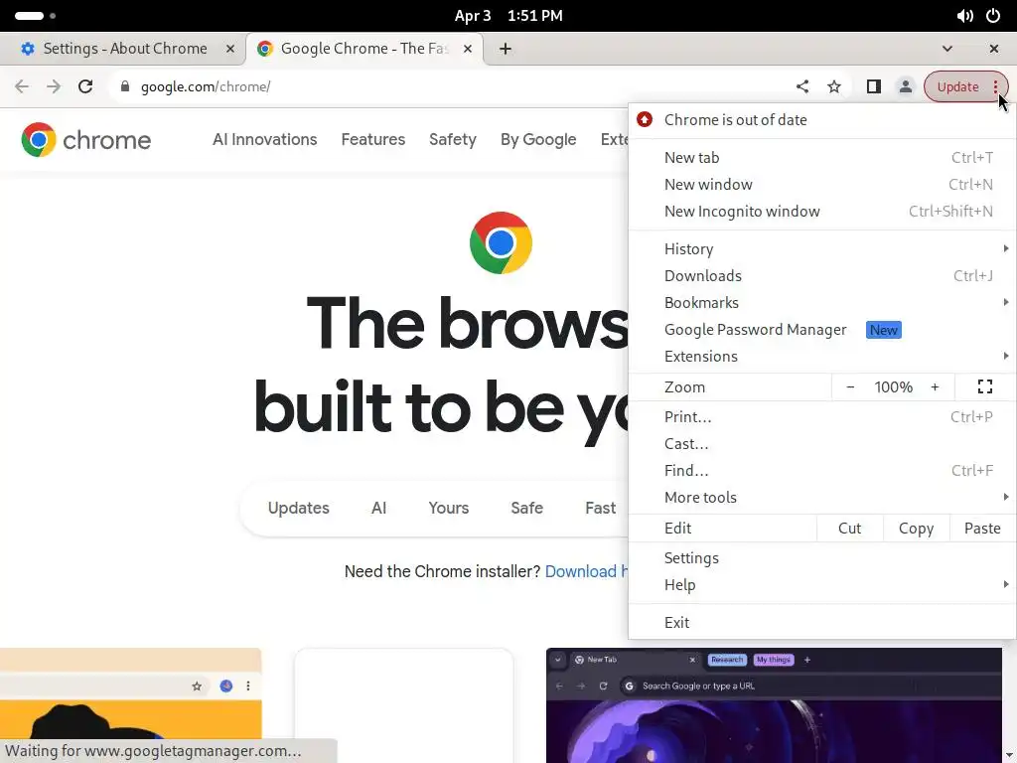The height and width of the screenshot is (763, 1017).
Task: Click Chrome is out of date notice
Action: 821,120
